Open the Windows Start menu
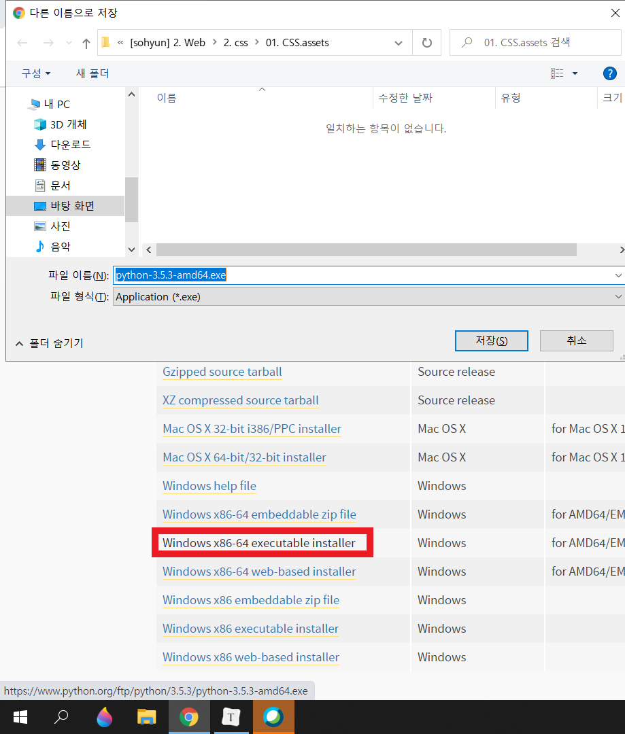 [x=20, y=717]
